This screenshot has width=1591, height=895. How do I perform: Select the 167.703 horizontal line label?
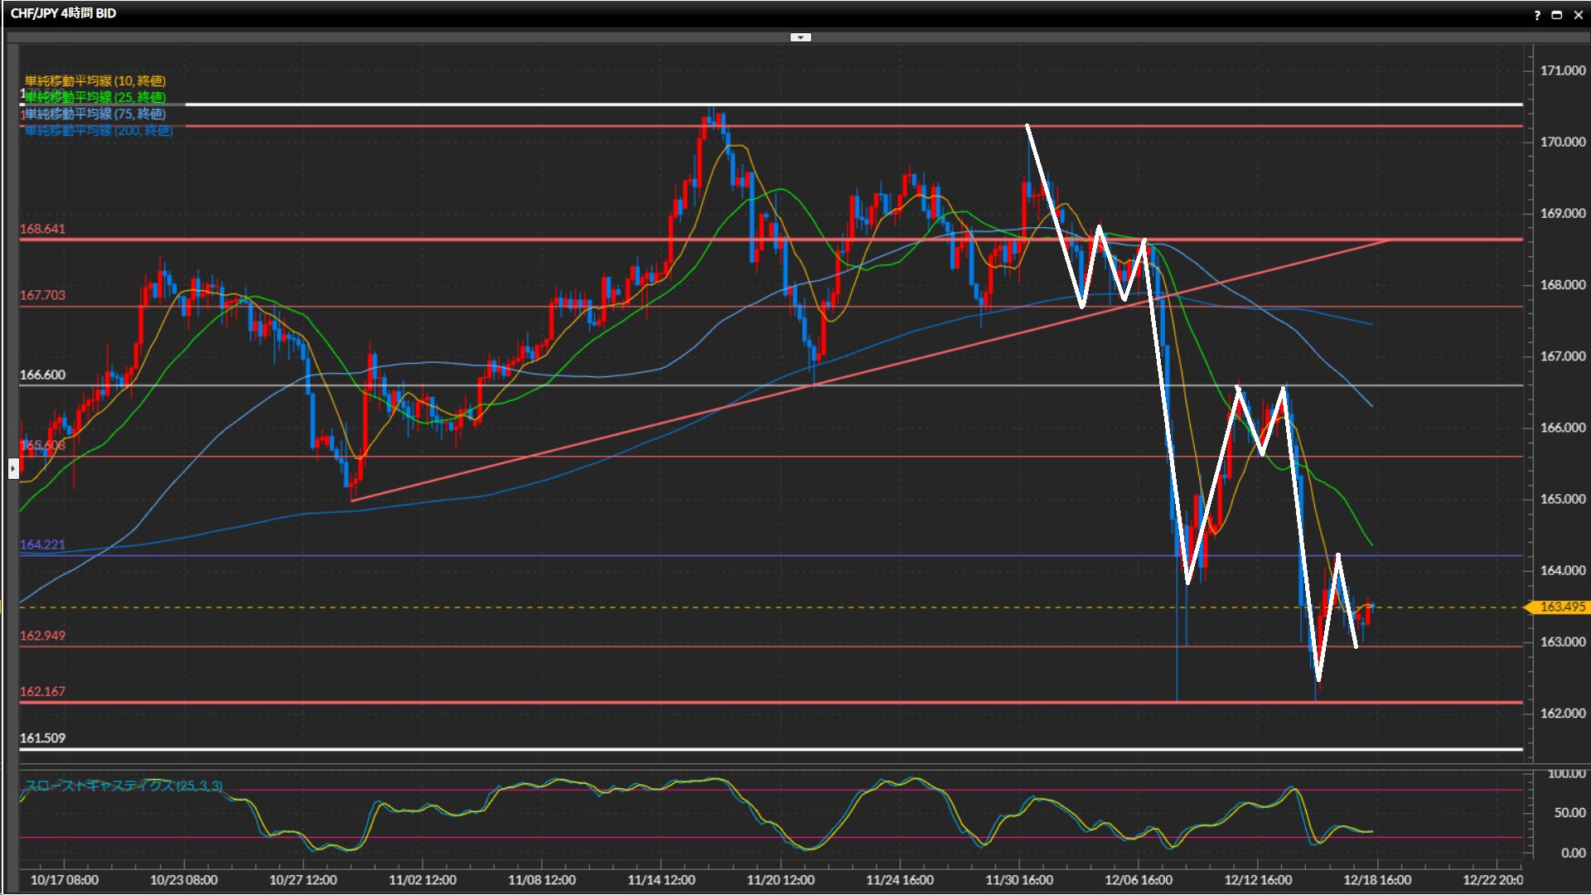(x=42, y=295)
